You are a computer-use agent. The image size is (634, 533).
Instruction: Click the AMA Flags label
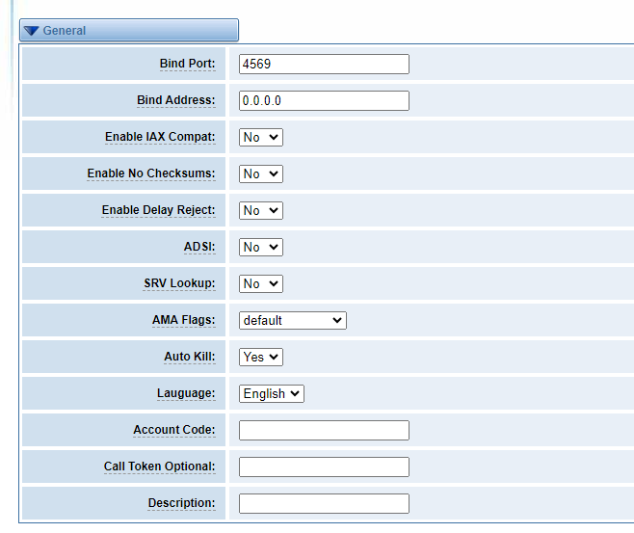(x=184, y=320)
